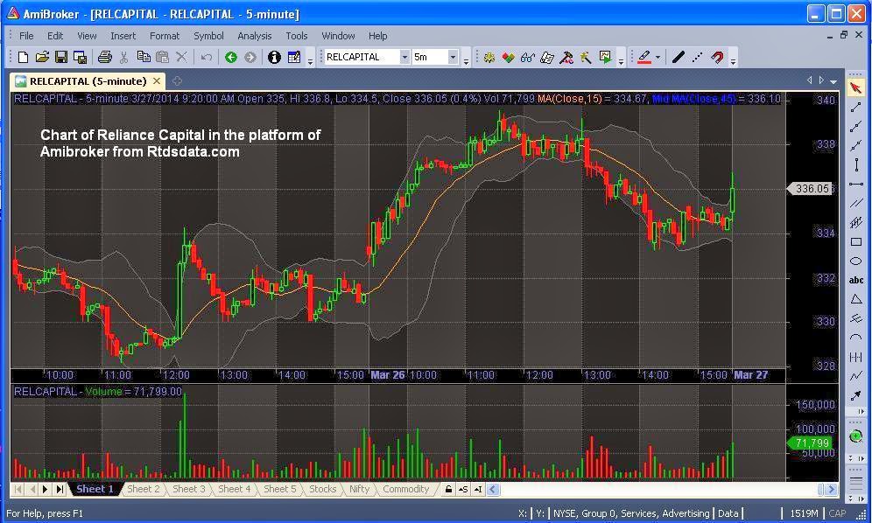This screenshot has height=523, width=872.
Task: Click the 71,799 volume value marker
Action: (810, 443)
